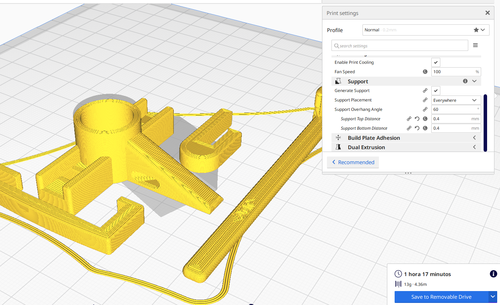Click the Build Plate Adhesion category icon
Screen dimensions: 500x305
[x=338, y=138]
